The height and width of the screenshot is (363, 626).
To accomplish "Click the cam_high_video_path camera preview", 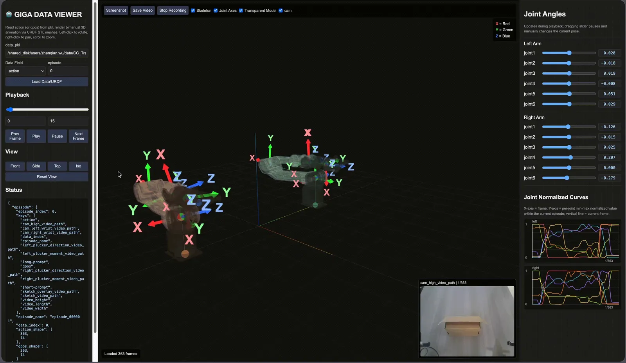I will [467, 321].
